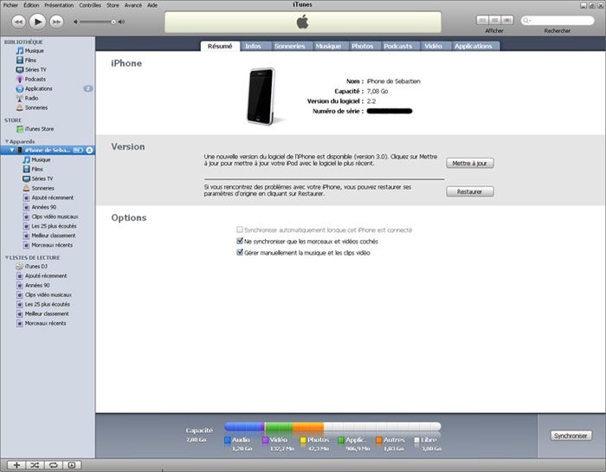Click Mettre à jour button
This screenshot has width=606, height=472.
click(469, 163)
